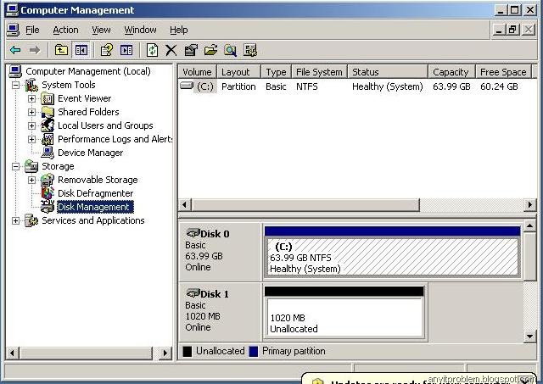Viewport: 543px width, 384px height.
Task: Expand the Event Viewer node
Action: pos(31,98)
